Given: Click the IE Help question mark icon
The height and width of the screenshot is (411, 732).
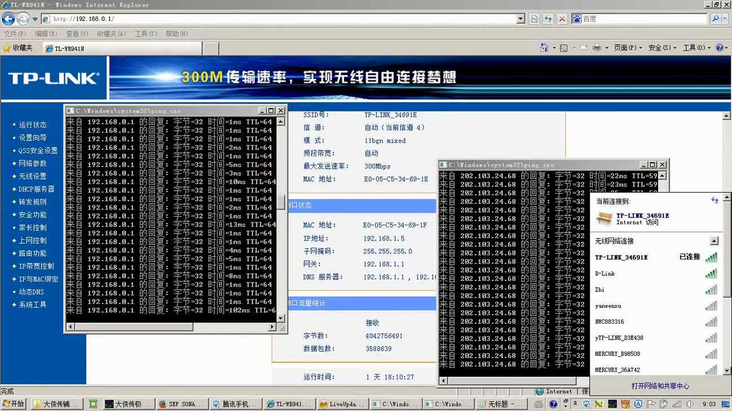Looking at the screenshot, I should coord(720,48).
